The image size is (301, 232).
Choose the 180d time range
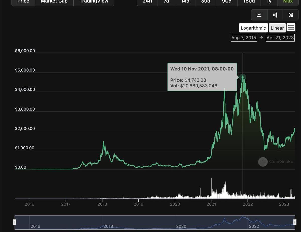[x=249, y=2]
